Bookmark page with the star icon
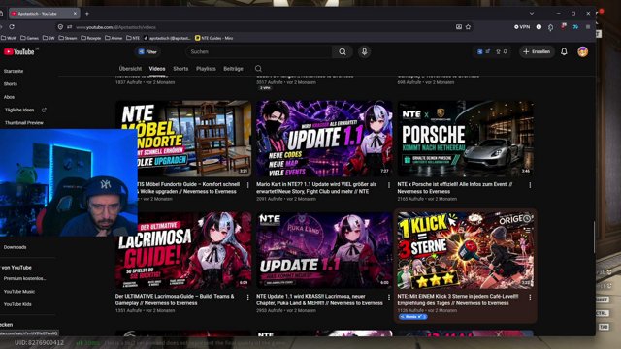621x349 pixels. 468,27
